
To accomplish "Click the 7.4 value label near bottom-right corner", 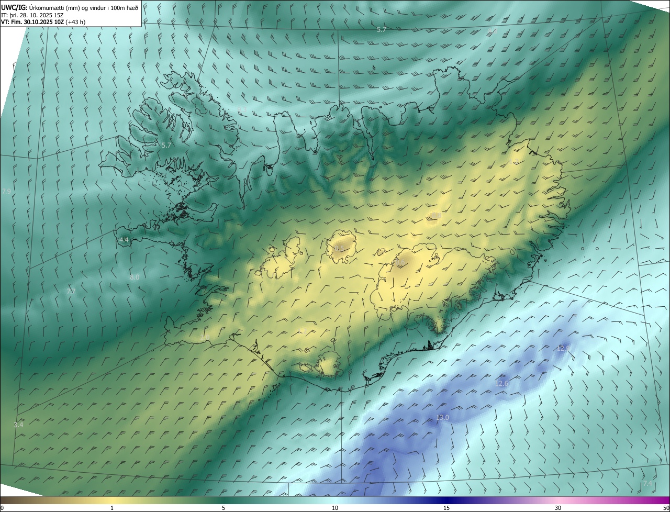I will [647, 483].
